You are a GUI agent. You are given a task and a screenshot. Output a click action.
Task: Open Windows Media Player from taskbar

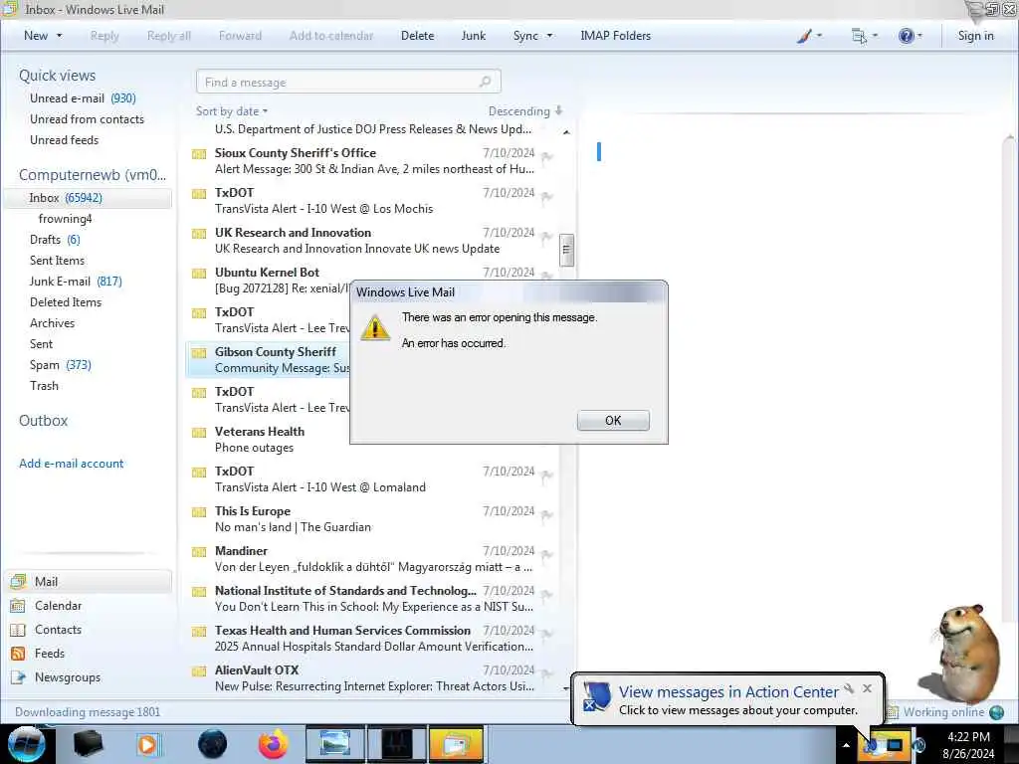click(147, 744)
